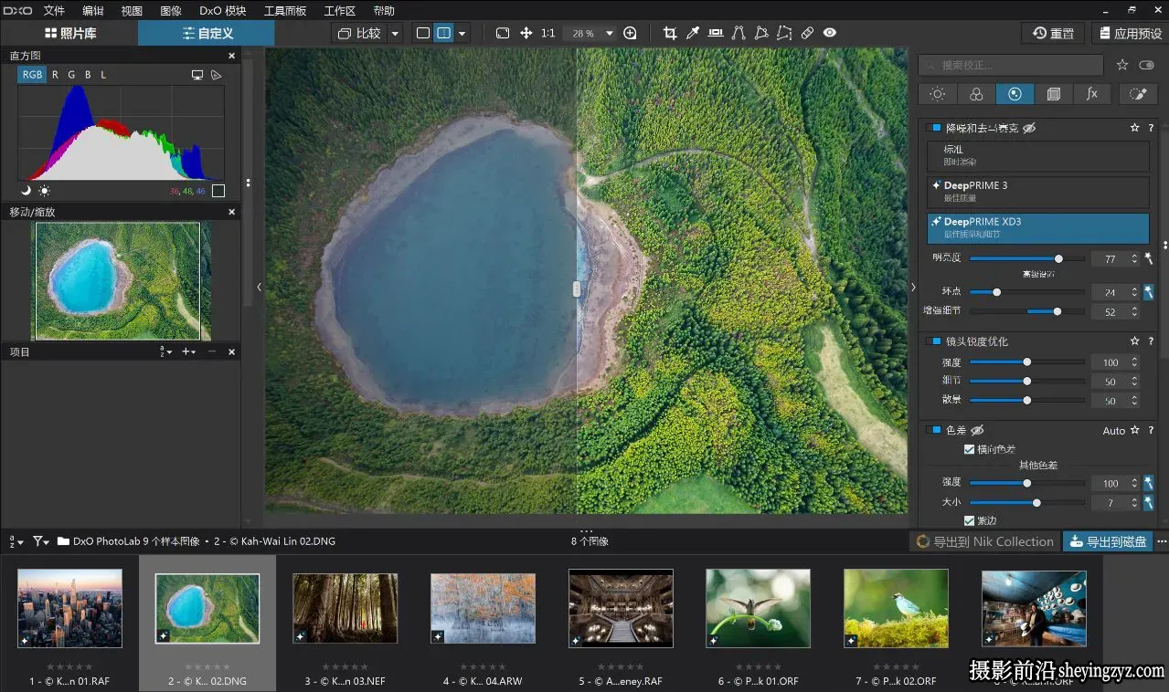This screenshot has height=692, width=1169.
Task: Uncheck lateral chromatic aberration checkbox
Action: (x=969, y=449)
